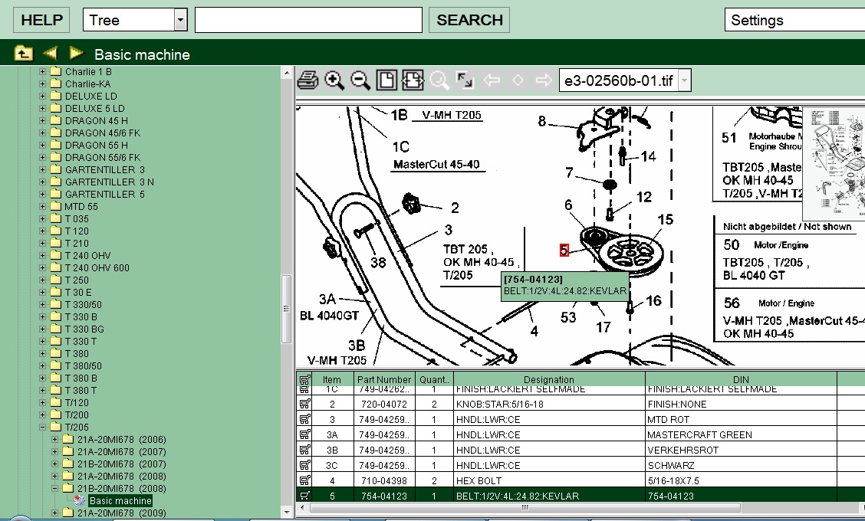Add item 5 BELT to cart
This screenshot has width=865, height=521.
tap(304, 496)
